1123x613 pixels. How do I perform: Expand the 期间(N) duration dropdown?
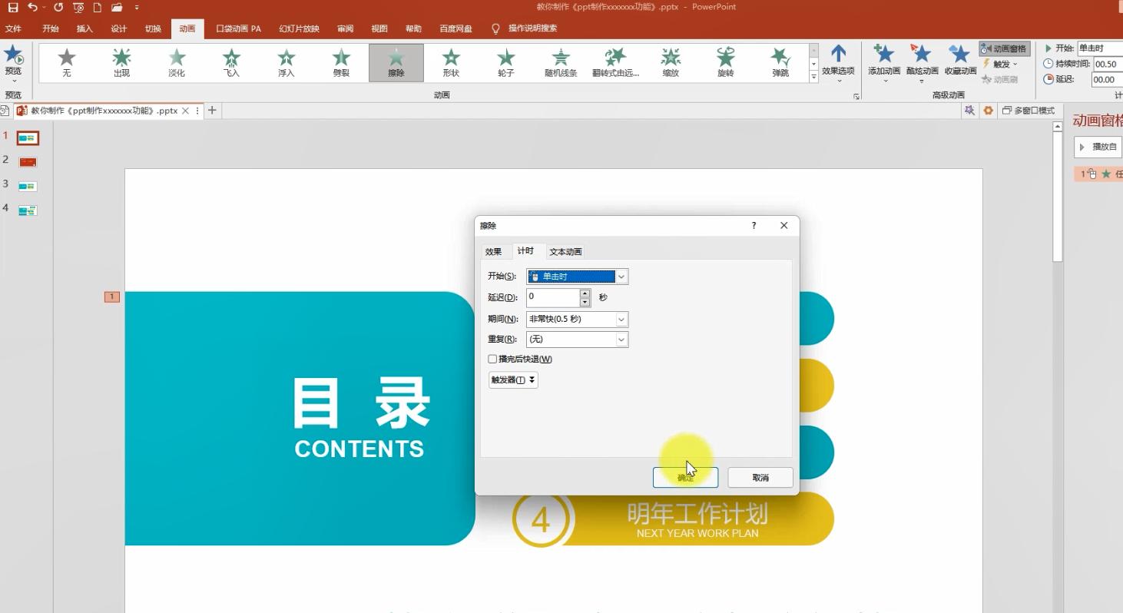pos(621,319)
